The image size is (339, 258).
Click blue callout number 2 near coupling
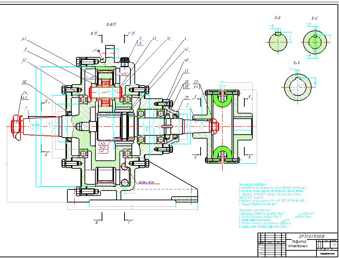(x=187, y=105)
